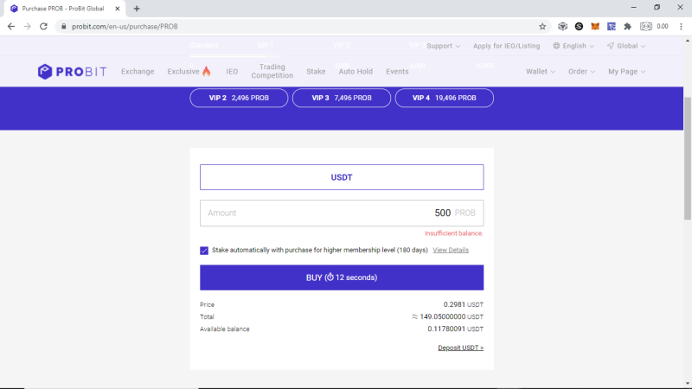
Task: Click the 0.2981 USDT price value
Action: 464,305
